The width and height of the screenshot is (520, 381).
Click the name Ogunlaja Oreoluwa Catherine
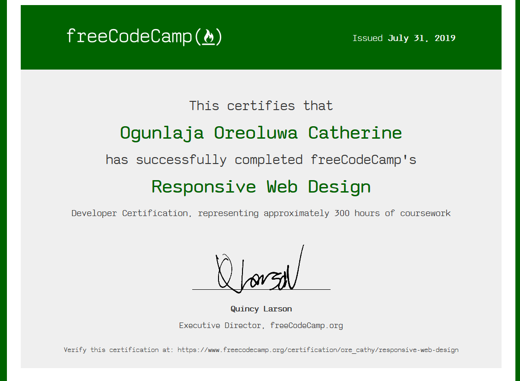tap(261, 133)
